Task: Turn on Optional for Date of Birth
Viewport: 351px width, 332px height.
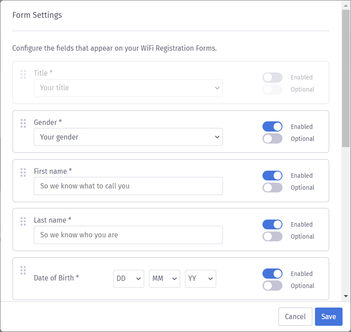Action: click(x=272, y=286)
